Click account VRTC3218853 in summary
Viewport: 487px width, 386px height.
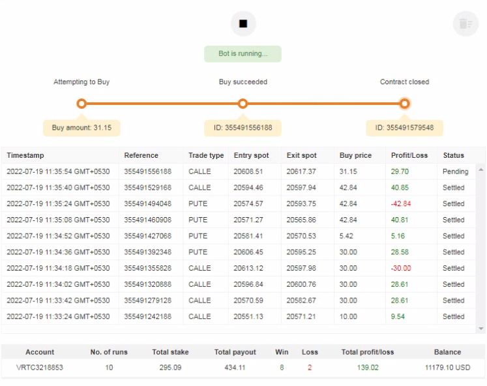coord(40,368)
